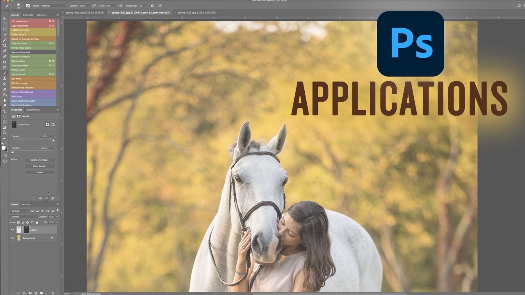Select the Brush tool in the toolbar
This screenshot has height=295, width=525.
tap(5, 73)
